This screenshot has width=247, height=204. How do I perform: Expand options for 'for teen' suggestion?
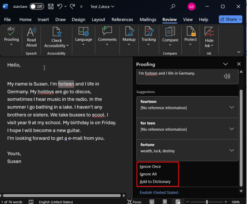pos(231,129)
